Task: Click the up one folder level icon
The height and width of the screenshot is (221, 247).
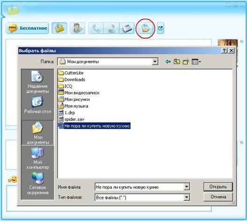Action: click(177, 62)
